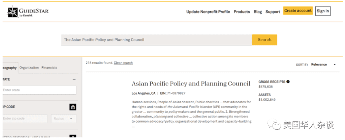Open the Blog link in navigation

click(258, 12)
